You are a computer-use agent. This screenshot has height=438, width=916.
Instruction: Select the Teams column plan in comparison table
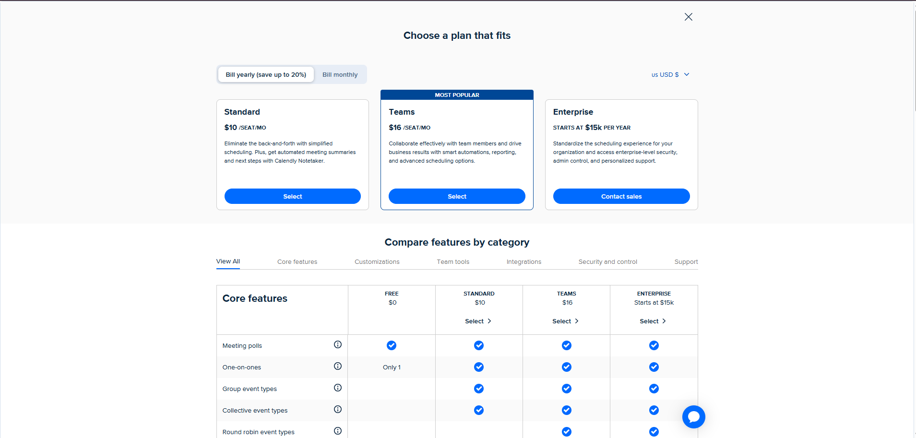pyautogui.click(x=566, y=321)
